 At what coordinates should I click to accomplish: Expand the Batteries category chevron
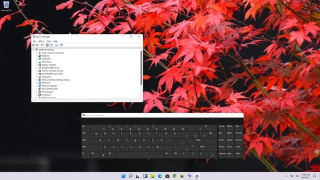tap(36, 55)
